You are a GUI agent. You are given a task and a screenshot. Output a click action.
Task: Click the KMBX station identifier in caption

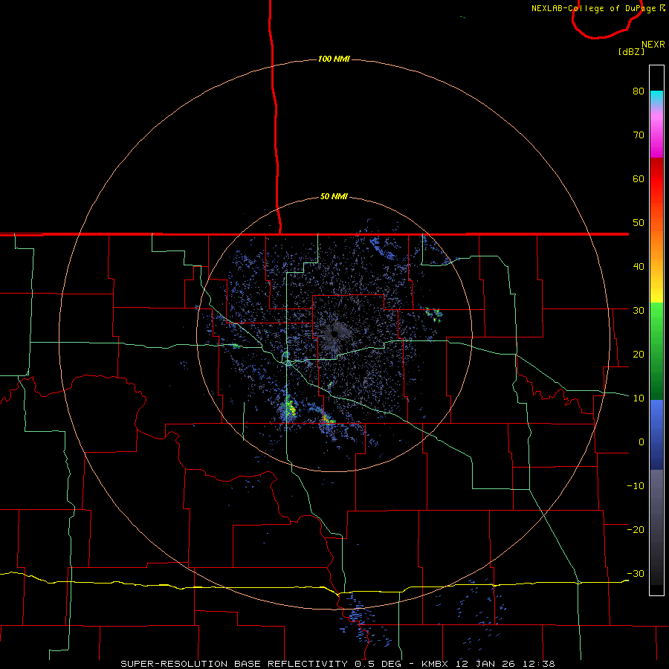436,664
